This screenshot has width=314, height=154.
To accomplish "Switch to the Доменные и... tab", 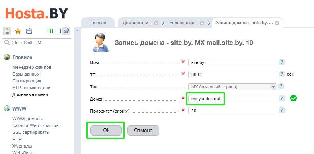I will (138, 23).
